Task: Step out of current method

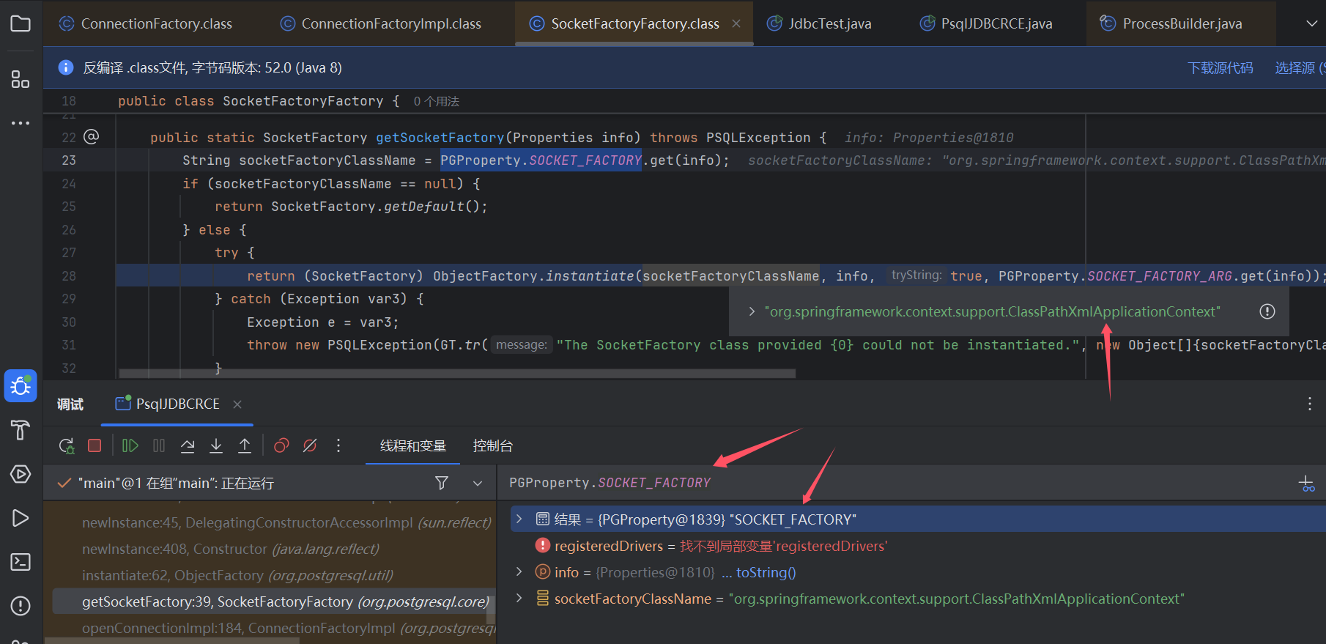Action: tap(245, 445)
